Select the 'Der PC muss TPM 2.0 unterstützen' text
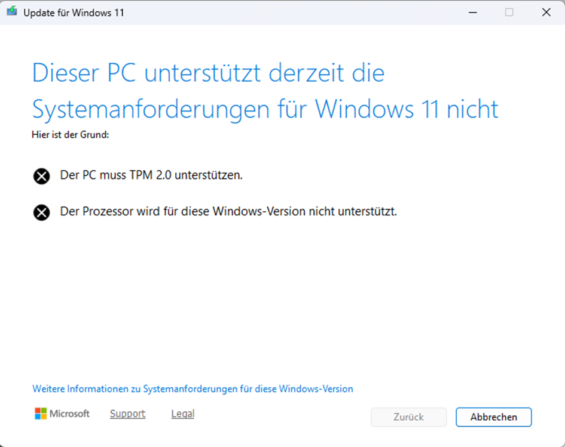This screenshot has height=447, width=565. [151, 175]
